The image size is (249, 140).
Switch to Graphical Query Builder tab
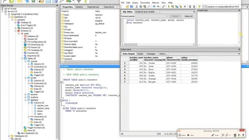coord(145,12)
